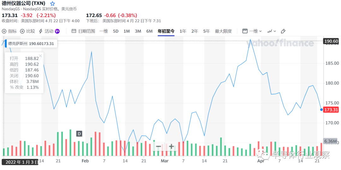Click the 德州仪器公司 (TXN) title

coord(23,4)
